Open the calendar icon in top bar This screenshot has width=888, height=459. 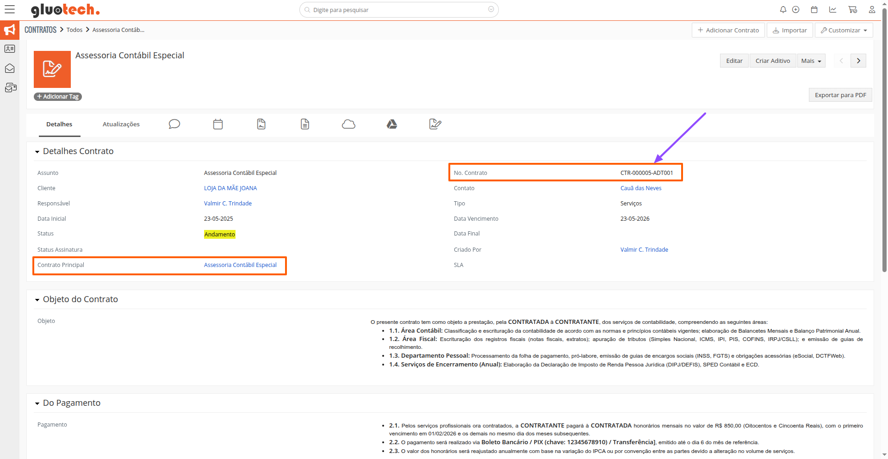pos(814,10)
